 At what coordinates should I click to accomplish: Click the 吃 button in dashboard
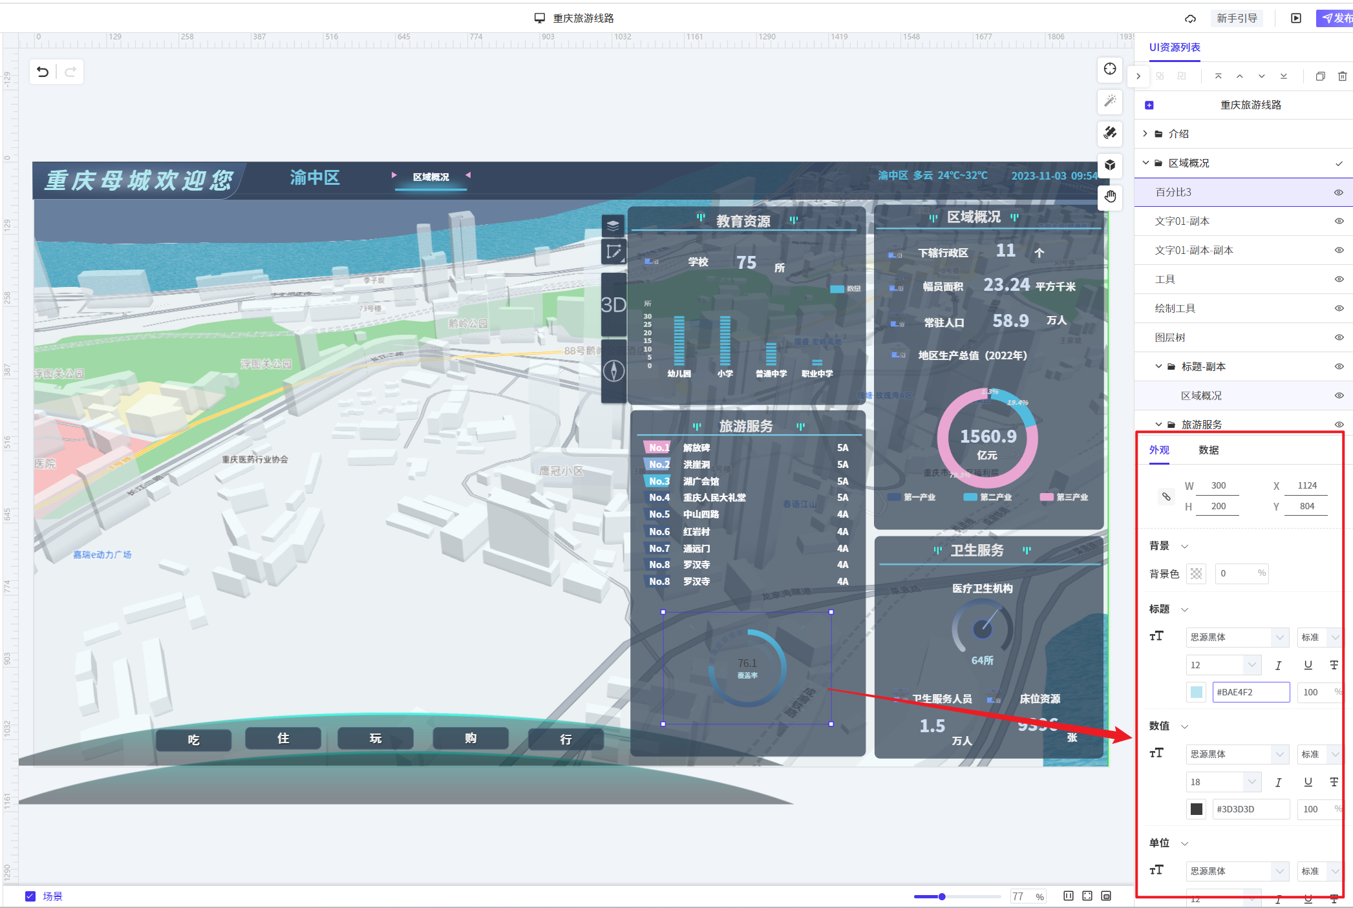(x=194, y=739)
